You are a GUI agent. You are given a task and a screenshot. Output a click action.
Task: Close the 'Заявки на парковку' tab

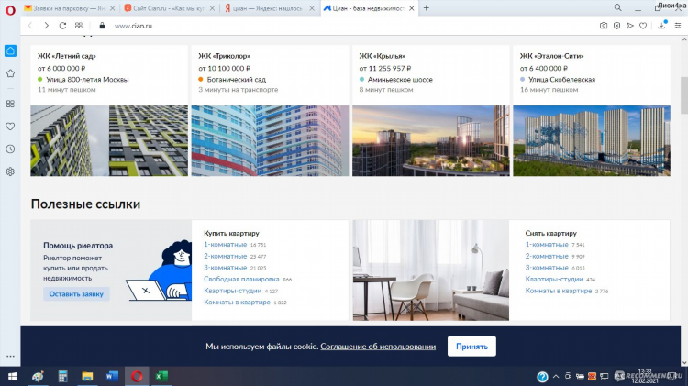112,8
